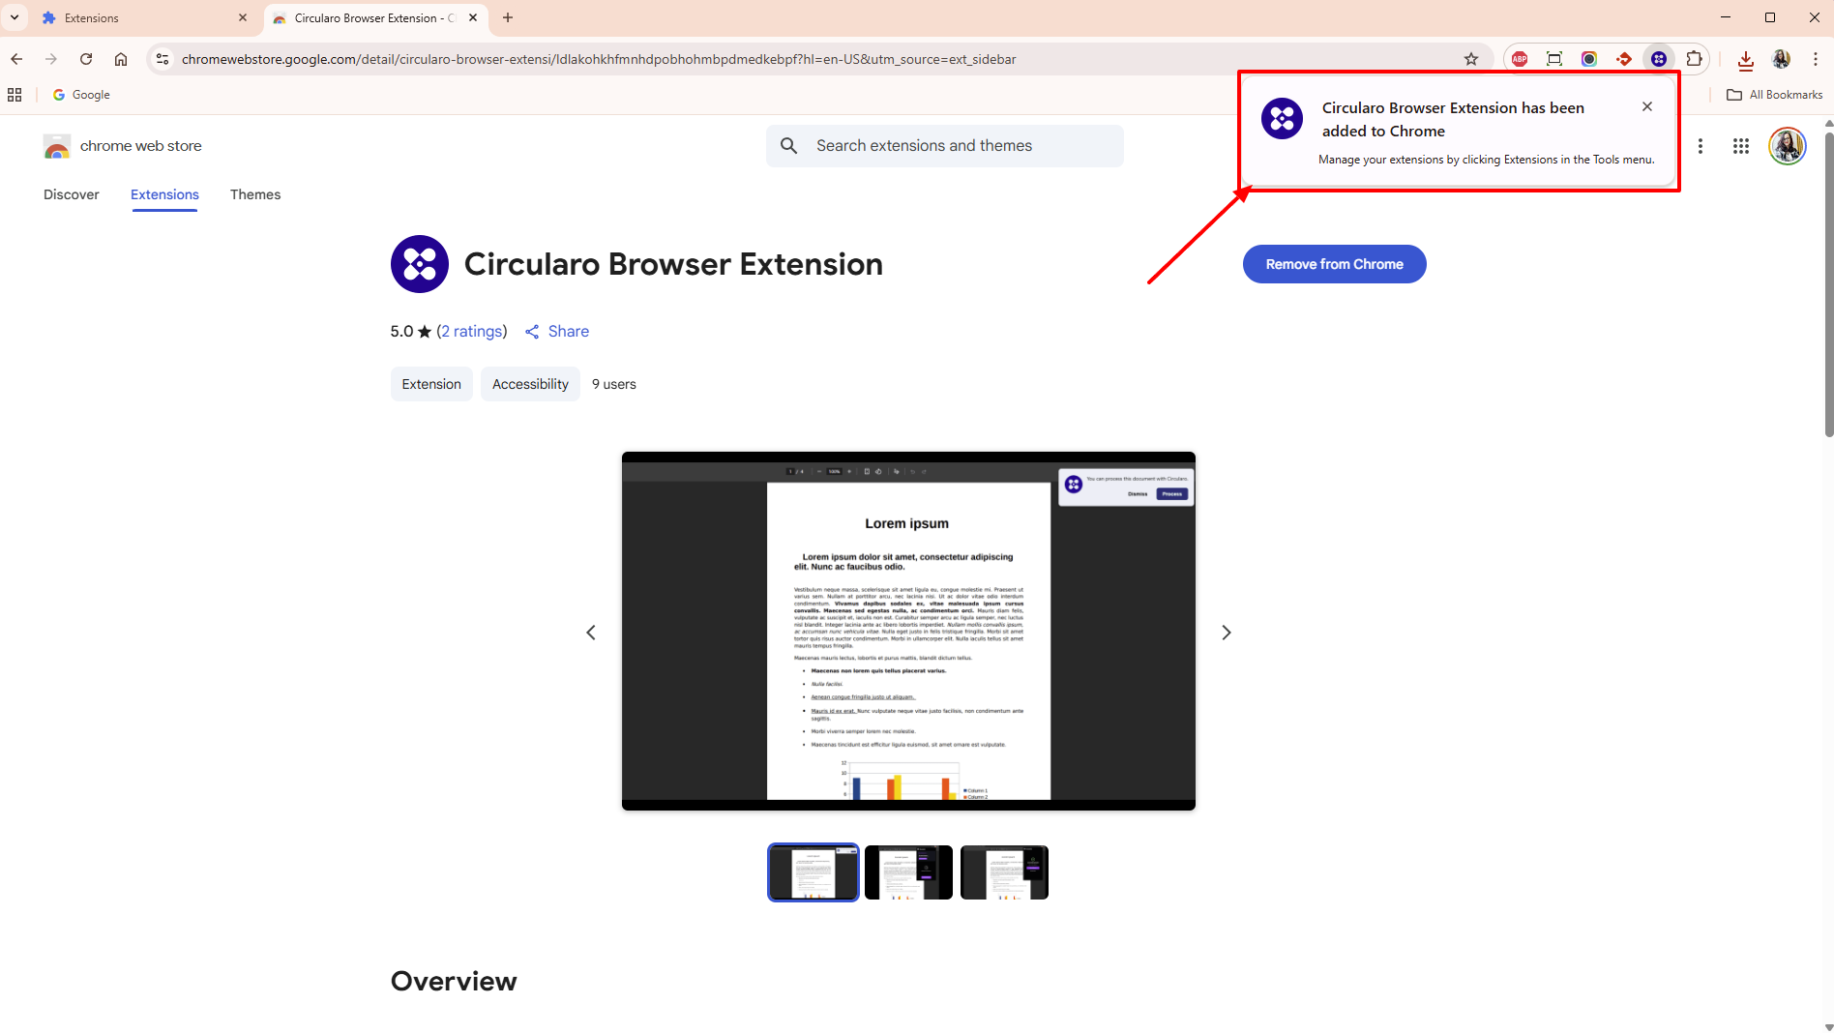Open the Downloads icon in the toolbar

(x=1745, y=59)
